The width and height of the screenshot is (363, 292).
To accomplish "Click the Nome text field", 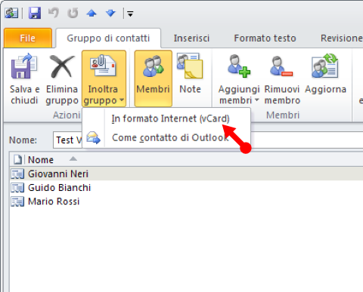I will [208, 140].
